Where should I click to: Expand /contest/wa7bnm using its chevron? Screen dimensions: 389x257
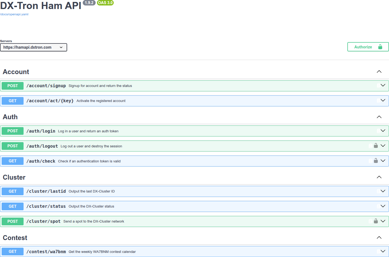tap(383, 251)
